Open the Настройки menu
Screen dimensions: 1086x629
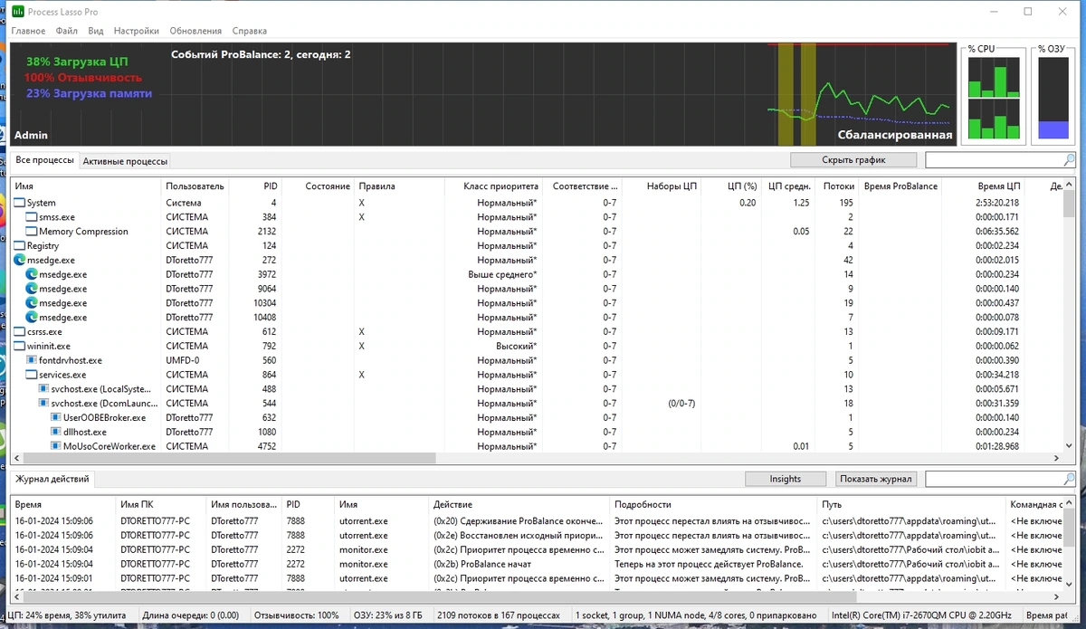click(137, 31)
